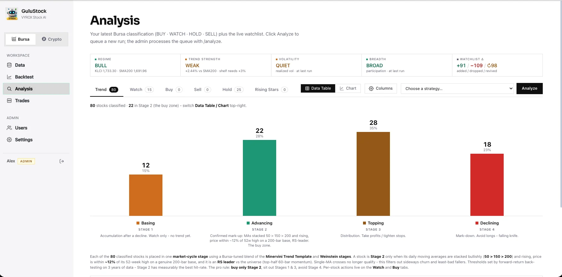Image resolution: width=562 pixels, height=277 pixels.
Task: Click the TREND STRENGTH WEAK card
Action: pos(226,65)
